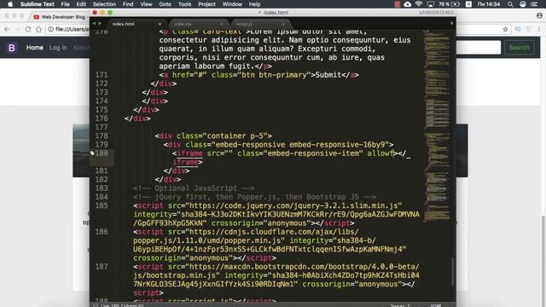This screenshot has height=307, width=546.
Task: Open the browser profile icon
Action: tap(539, 15)
